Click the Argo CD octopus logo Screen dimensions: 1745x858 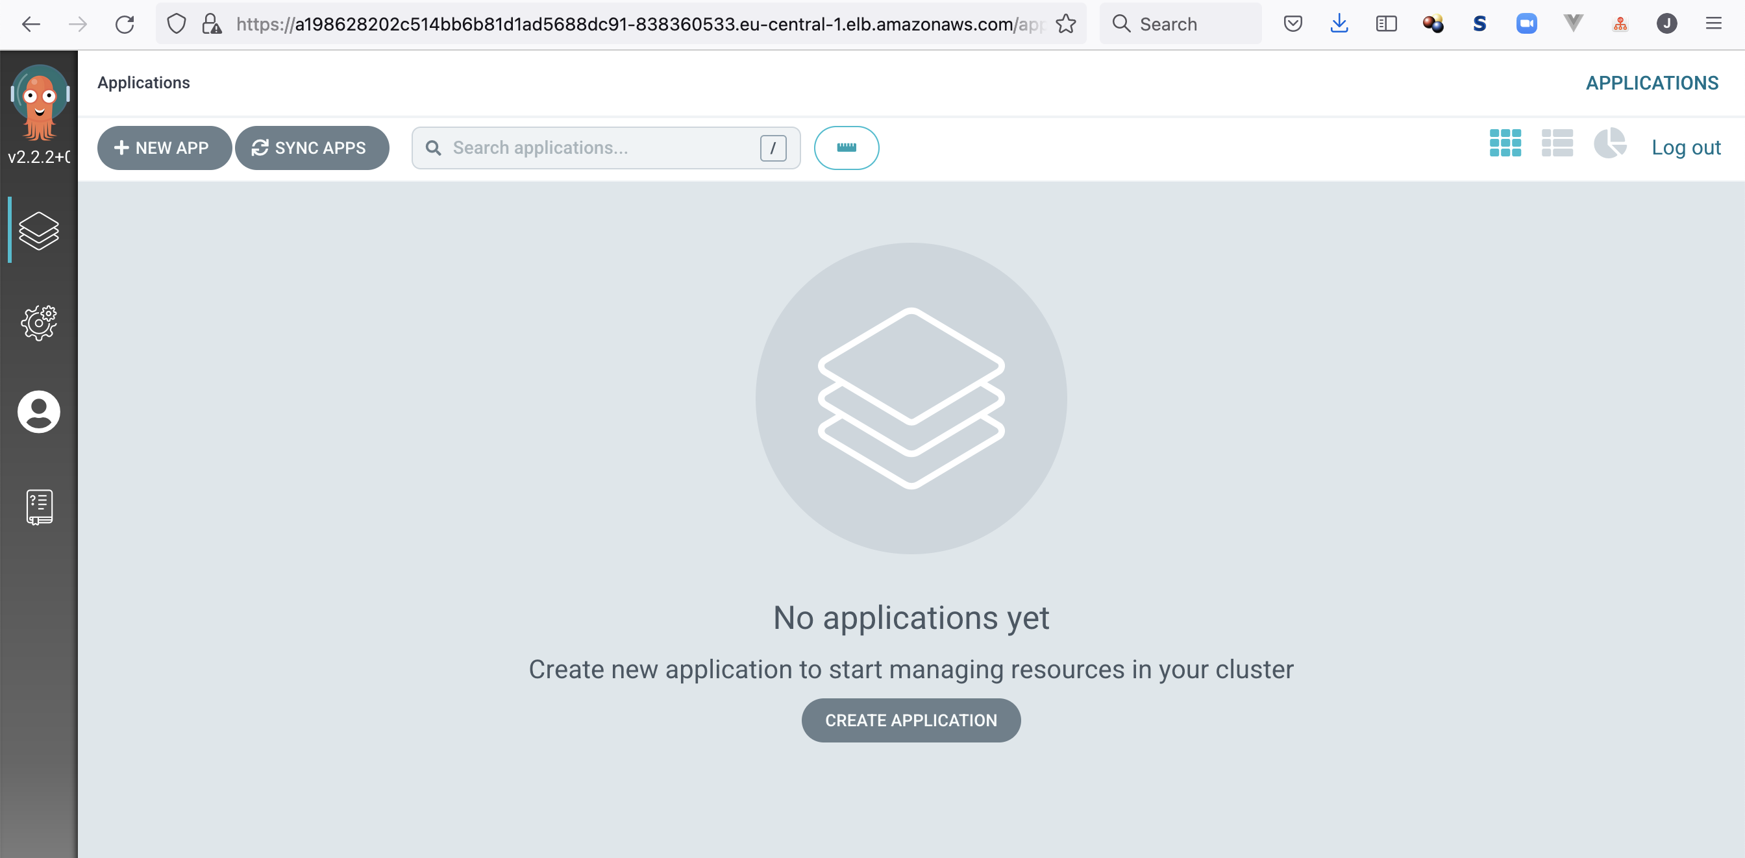[40, 102]
